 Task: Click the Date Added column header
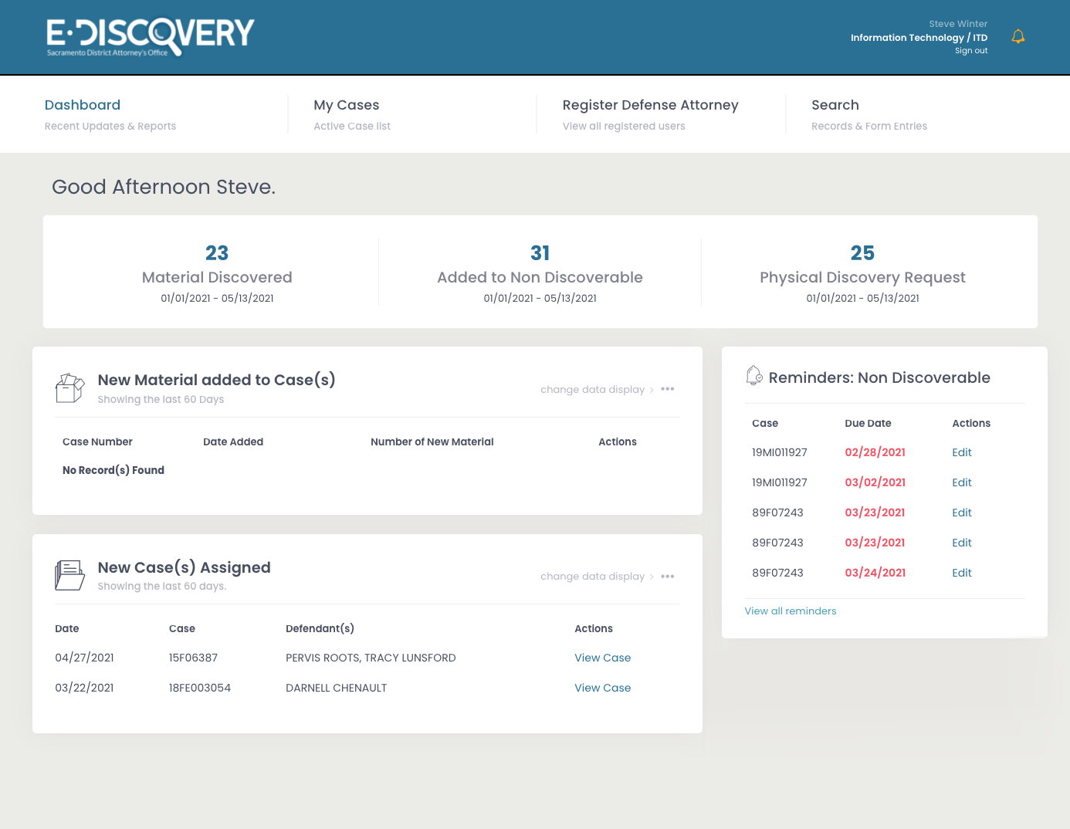233,442
